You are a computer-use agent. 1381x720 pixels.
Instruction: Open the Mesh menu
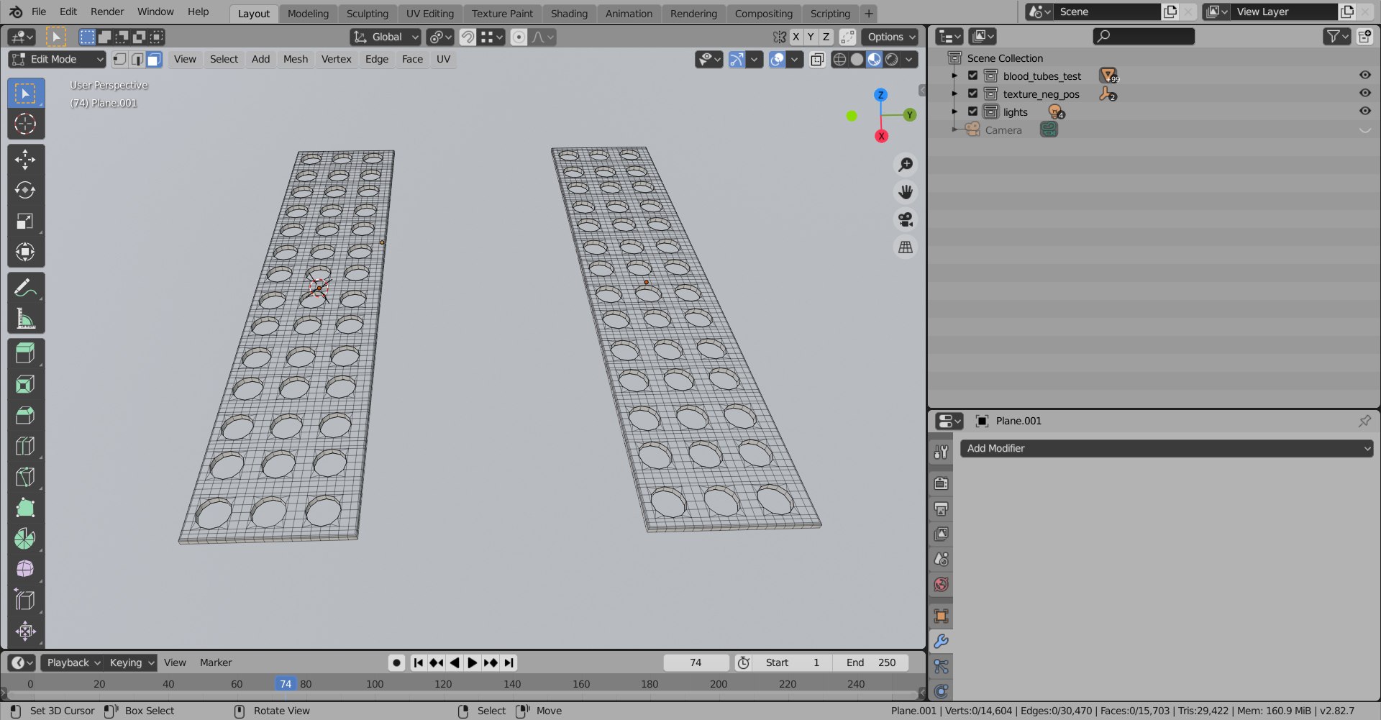(x=296, y=60)
